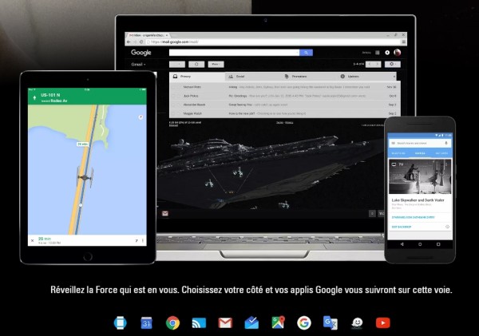Open the YouTube app icon
The width and height of the screenshot is (479, 336).
point(382,323)
